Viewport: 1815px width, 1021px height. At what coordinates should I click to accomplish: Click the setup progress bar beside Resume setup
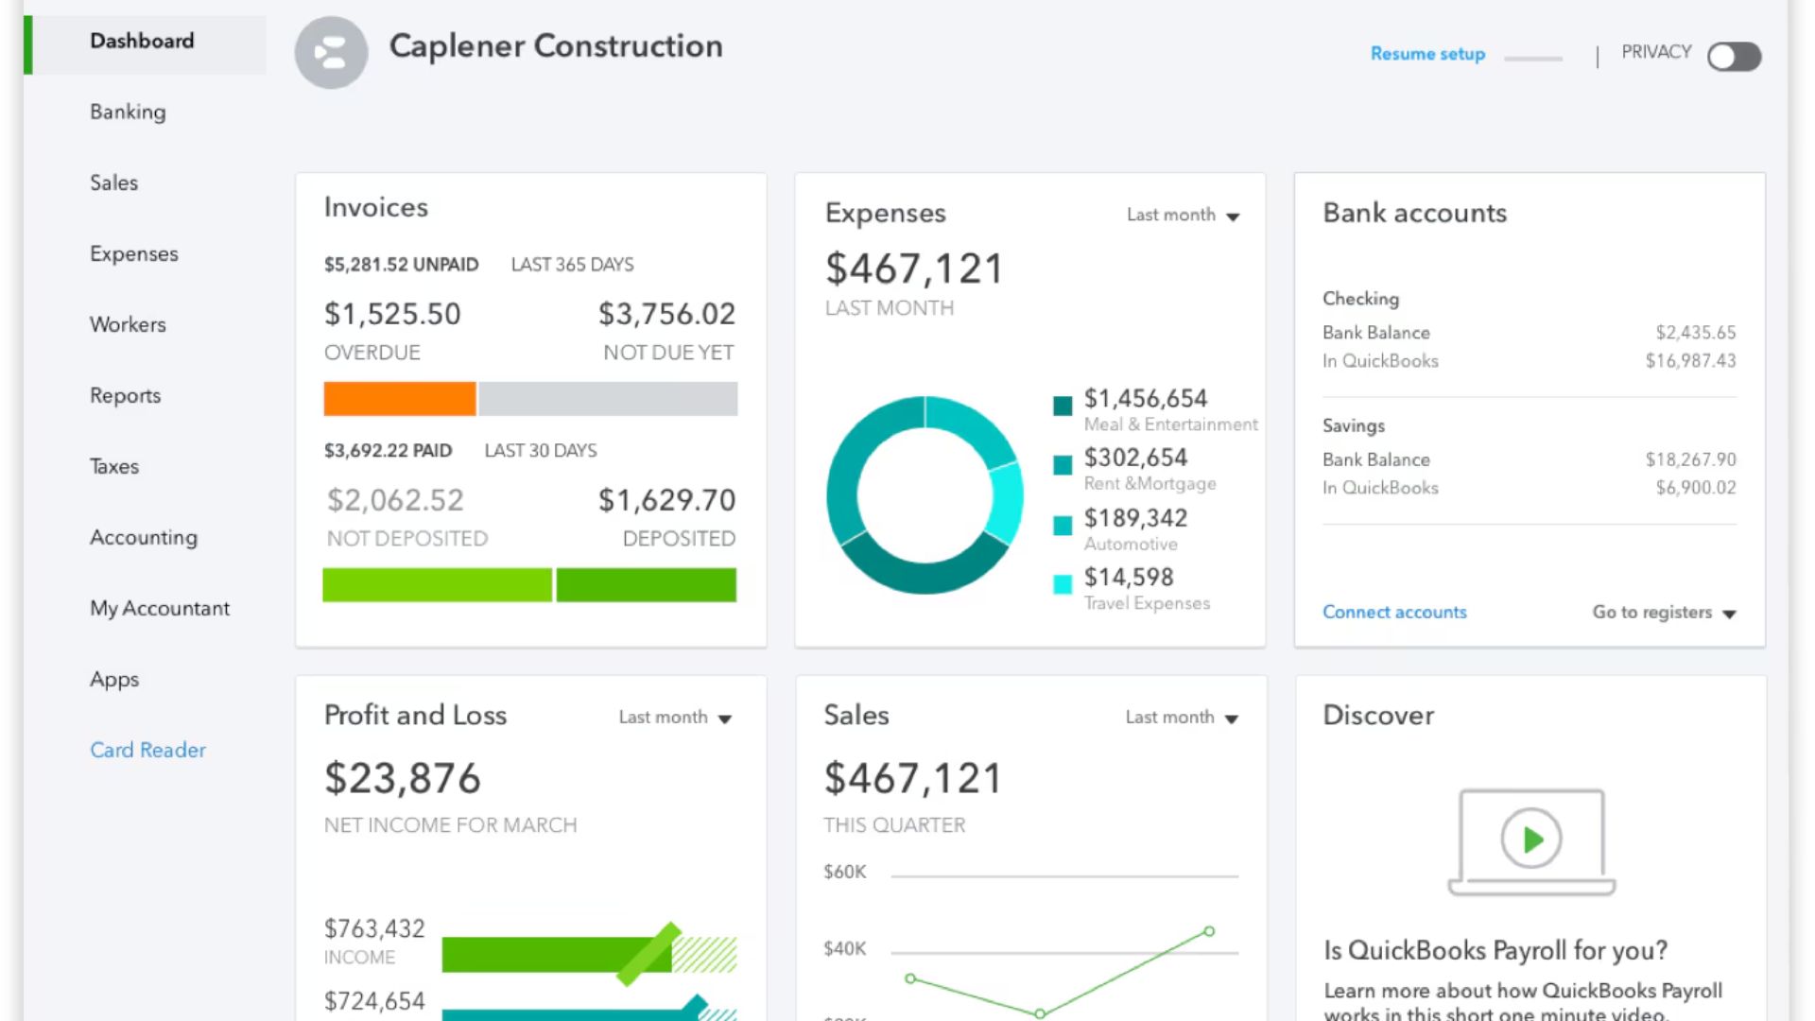pos(1533,59)
